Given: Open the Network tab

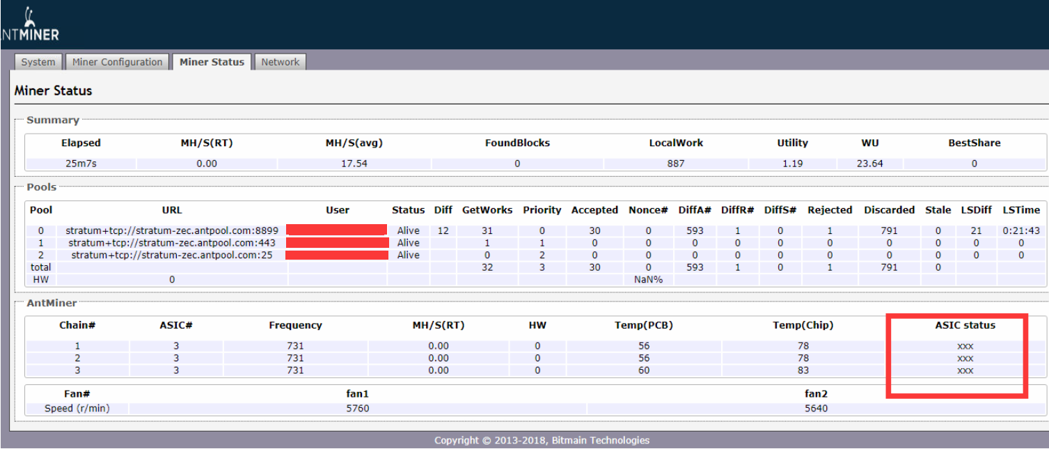Looking at the screenshot, I should coord(281,62).
